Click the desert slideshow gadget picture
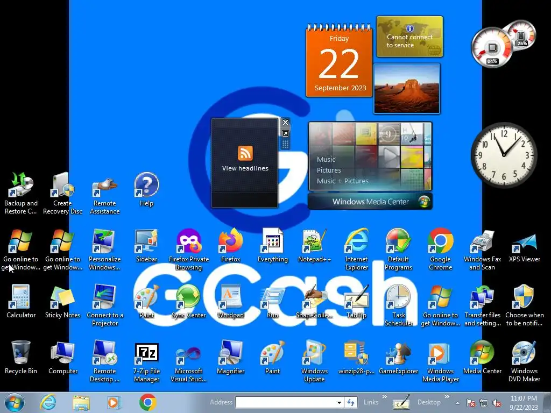This screenshot has height=413, width=551. pyautogui.click(x=407, y=89)
